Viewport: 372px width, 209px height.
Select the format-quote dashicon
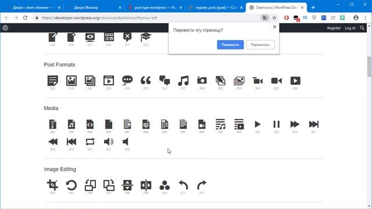click(x=146, y=81)
